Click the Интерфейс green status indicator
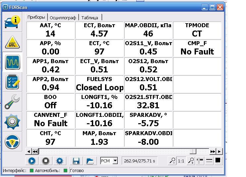Viewport: 246px width, 177px height. pos(31,170)
